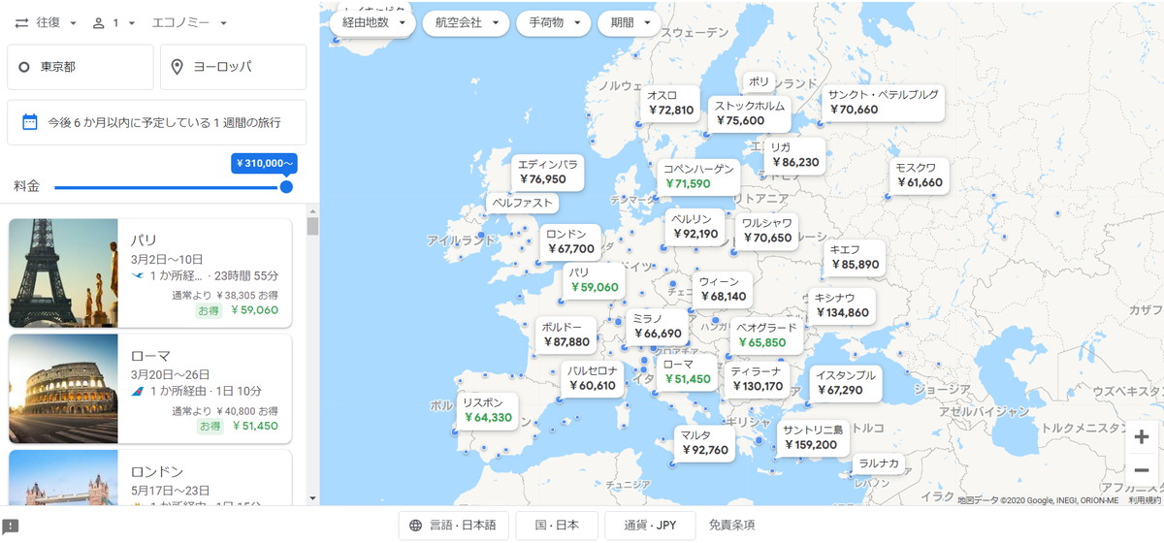Select キシナウ ¥134,860 map marker

tap(842, 305)
